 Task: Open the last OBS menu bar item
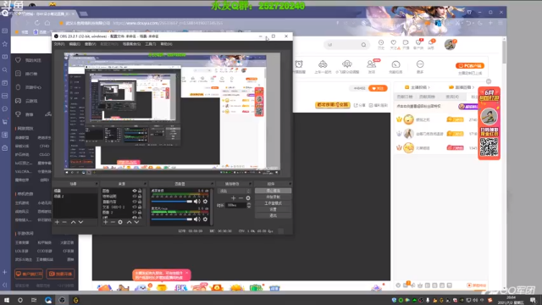click(166, 44)
